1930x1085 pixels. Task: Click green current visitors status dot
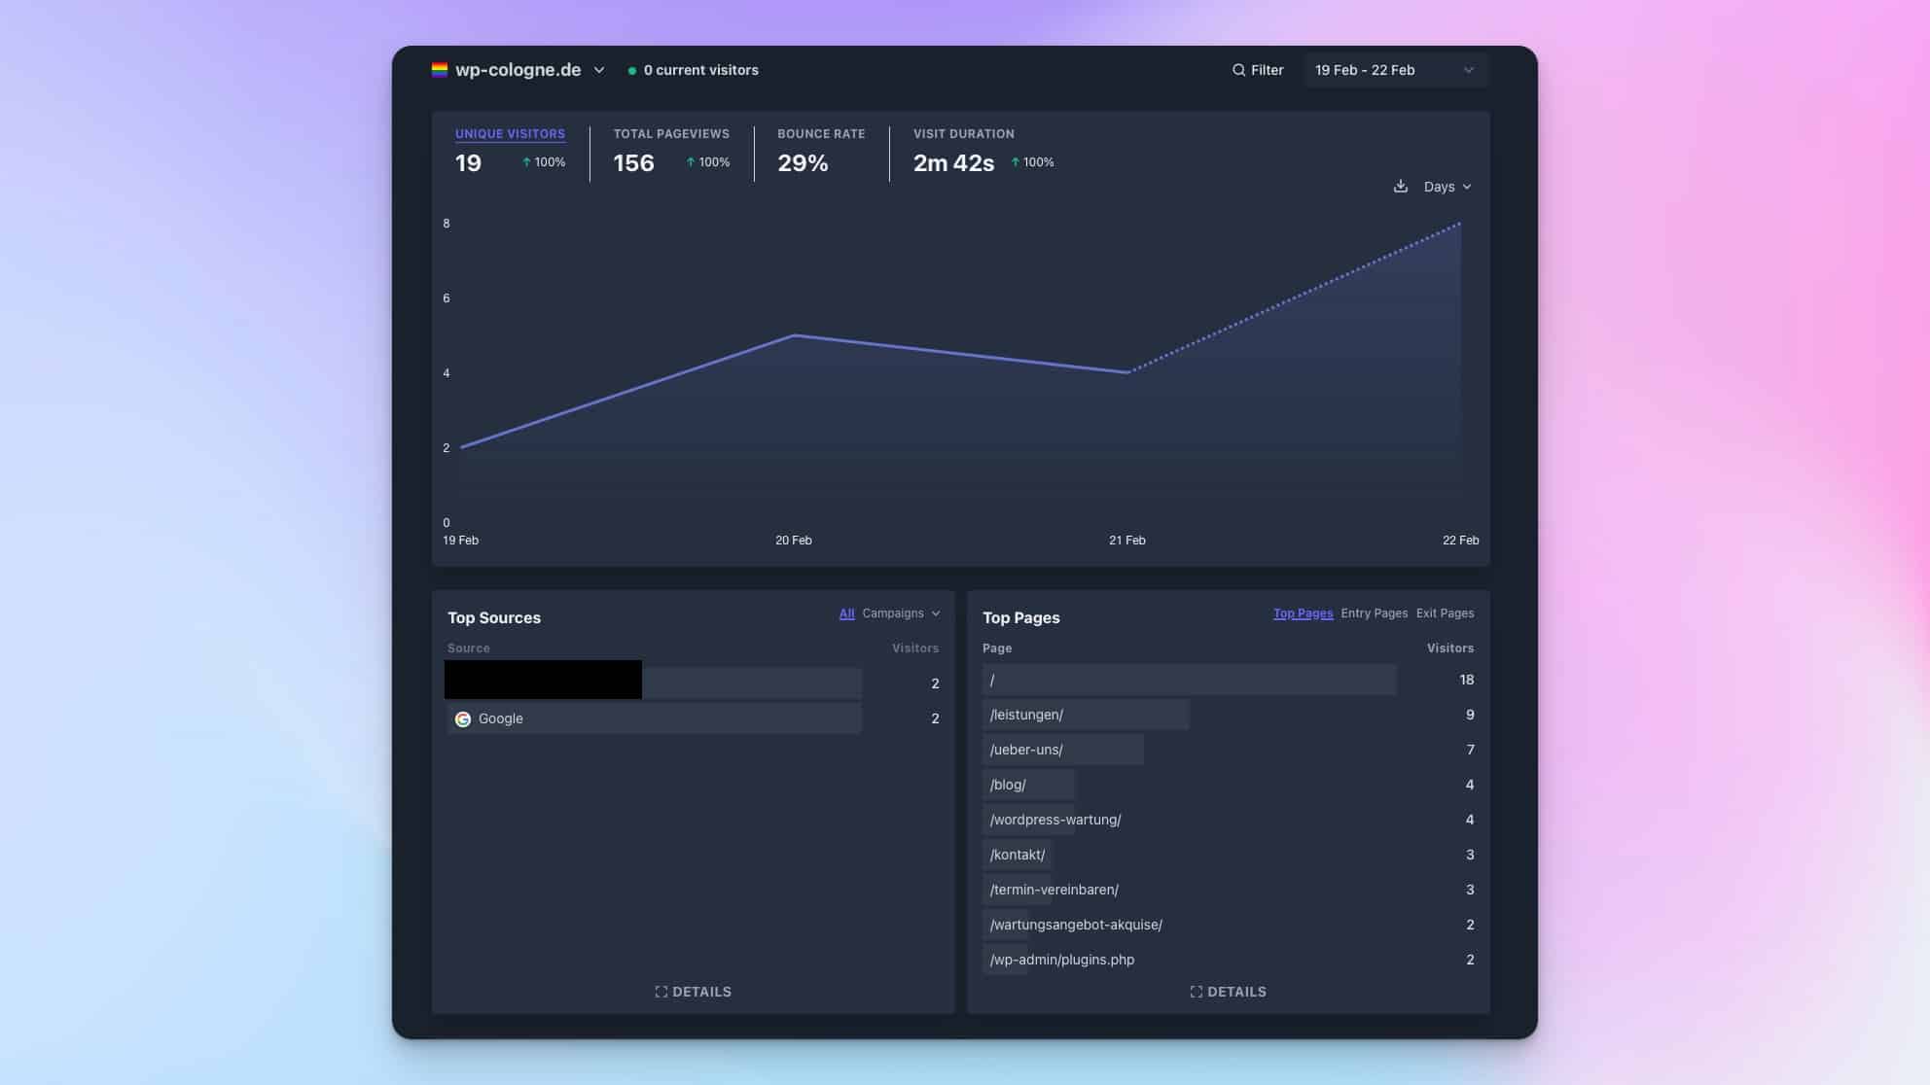pyautogui.click(x=632, y=71)
